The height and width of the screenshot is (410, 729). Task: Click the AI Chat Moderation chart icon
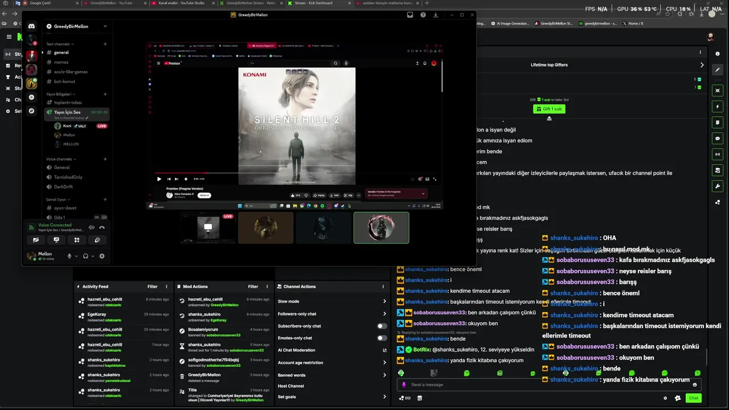[384, 350]
